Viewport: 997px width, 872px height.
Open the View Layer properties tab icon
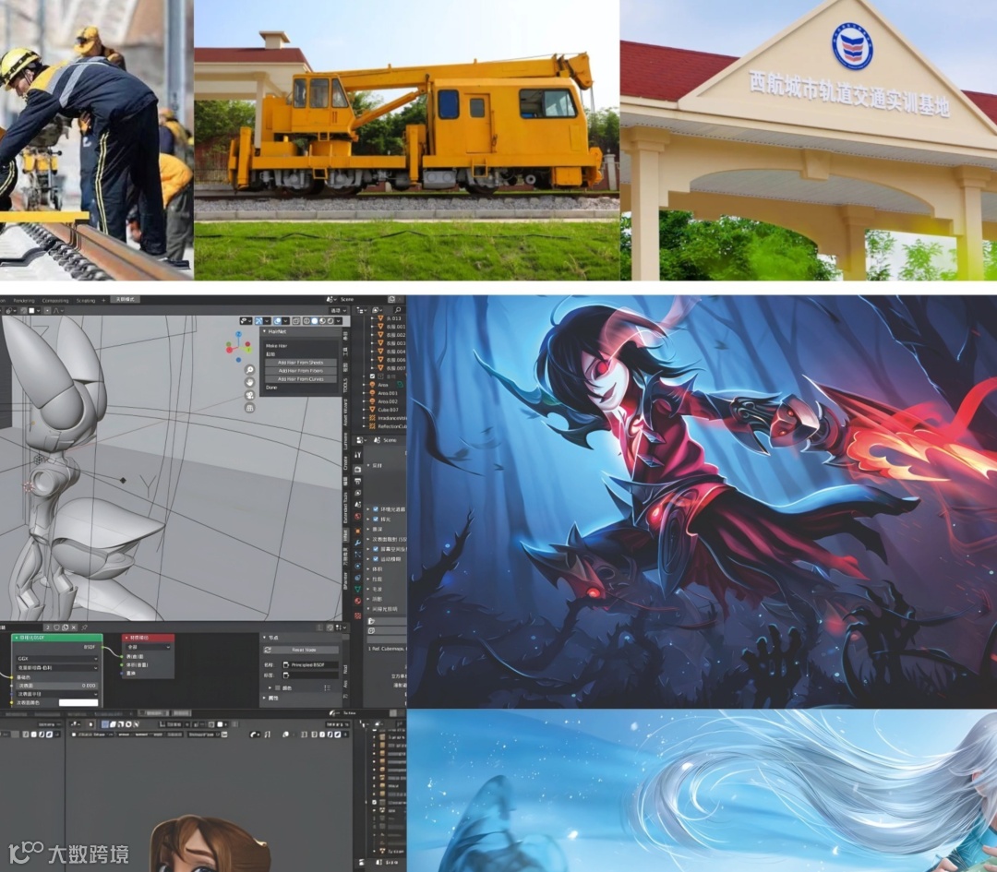[358, 493]
